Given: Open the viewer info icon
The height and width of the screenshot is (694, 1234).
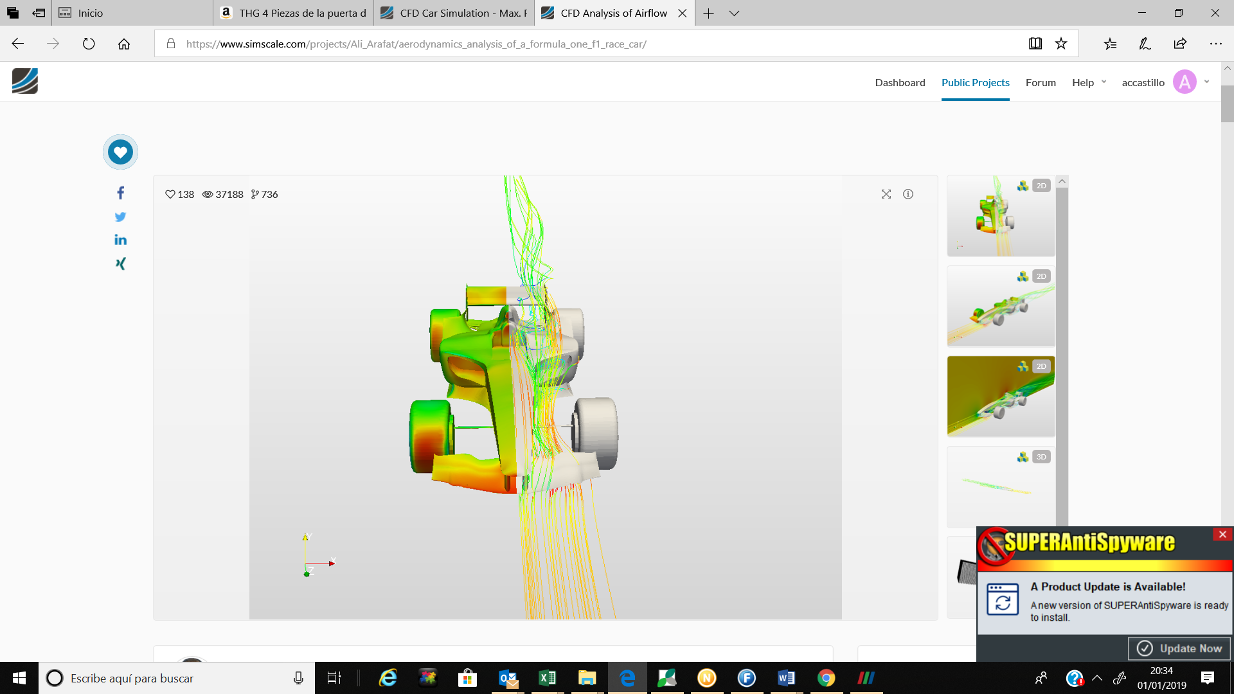Looking at the screenshot, I should (x=908, y=194).
